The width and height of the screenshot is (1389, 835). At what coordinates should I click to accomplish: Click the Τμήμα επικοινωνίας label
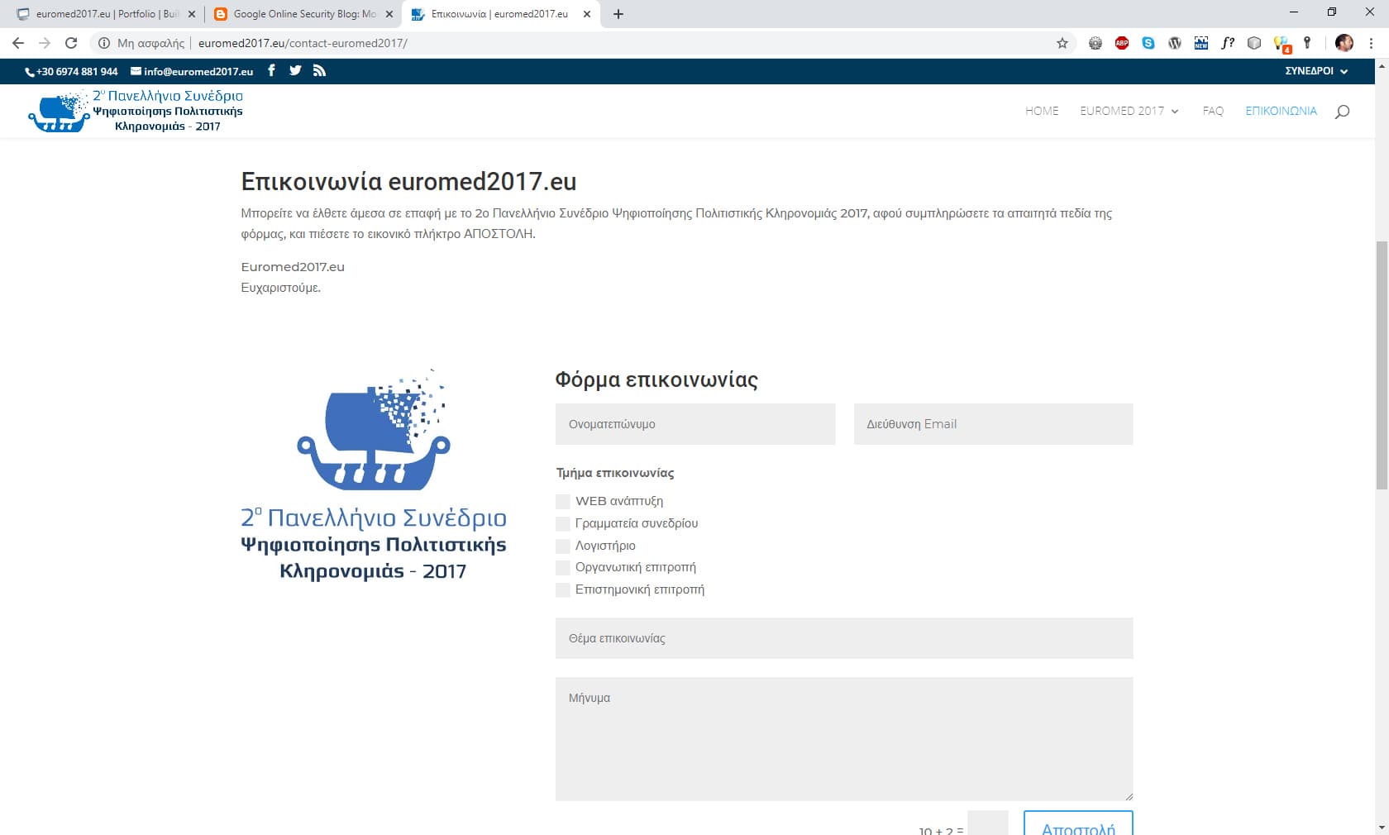coord(615,473)
